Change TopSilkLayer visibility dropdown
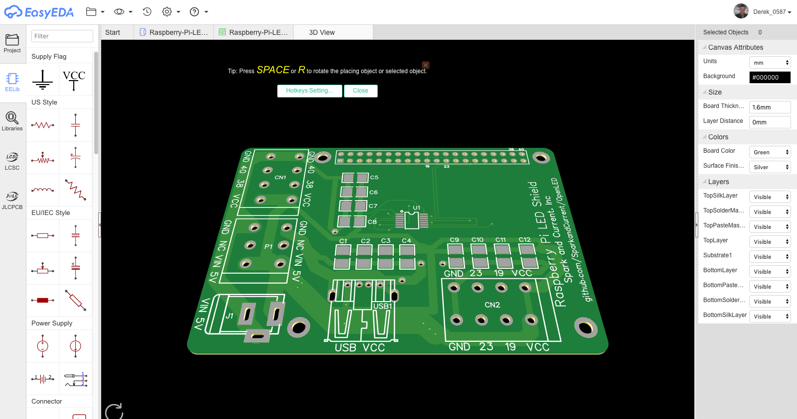Screen dimensions: 797x419 [x=770, y=197]
